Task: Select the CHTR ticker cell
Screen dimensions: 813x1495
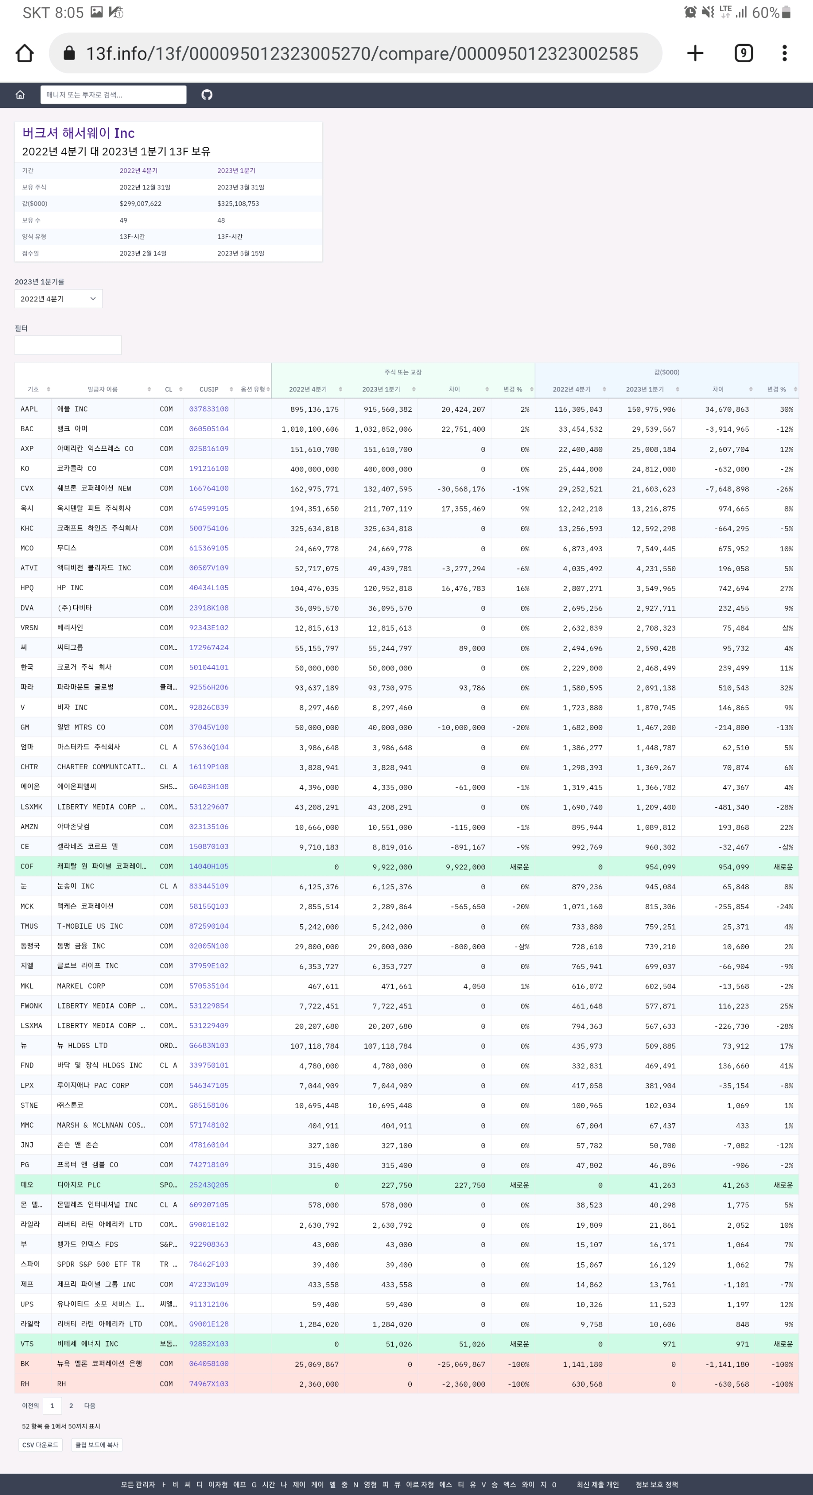Action: [29, 767]
